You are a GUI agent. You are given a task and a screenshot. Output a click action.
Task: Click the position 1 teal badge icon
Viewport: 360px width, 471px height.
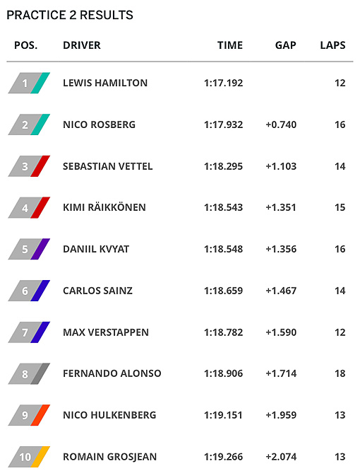point(29,83)
